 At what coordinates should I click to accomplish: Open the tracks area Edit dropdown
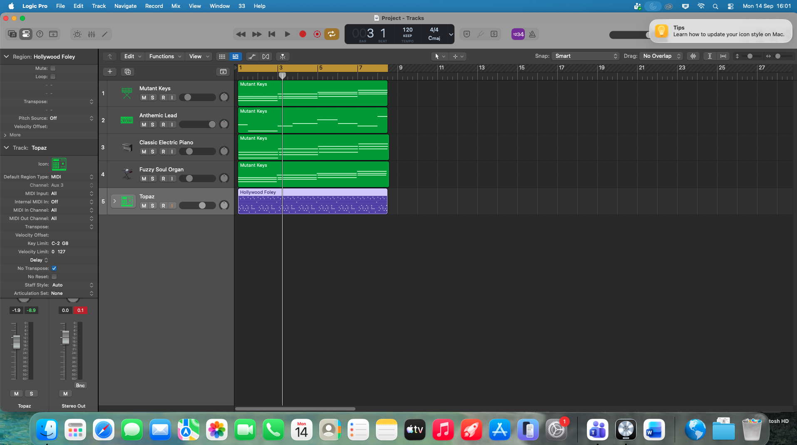pos(133,57)
